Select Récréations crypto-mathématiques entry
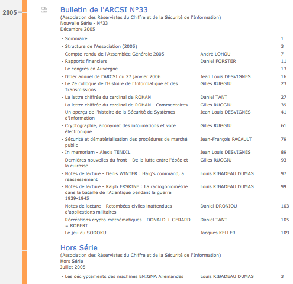Image resolution: width=293 pixels, height=284 pixels. click(x=128, y=222)
